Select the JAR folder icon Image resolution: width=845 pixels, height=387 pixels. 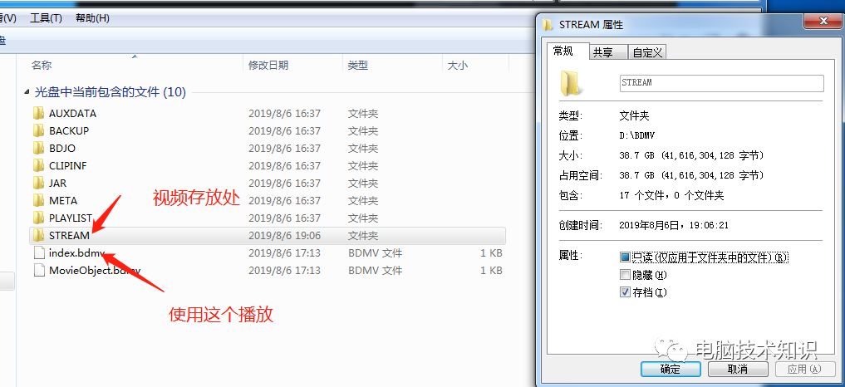[38, 183]
